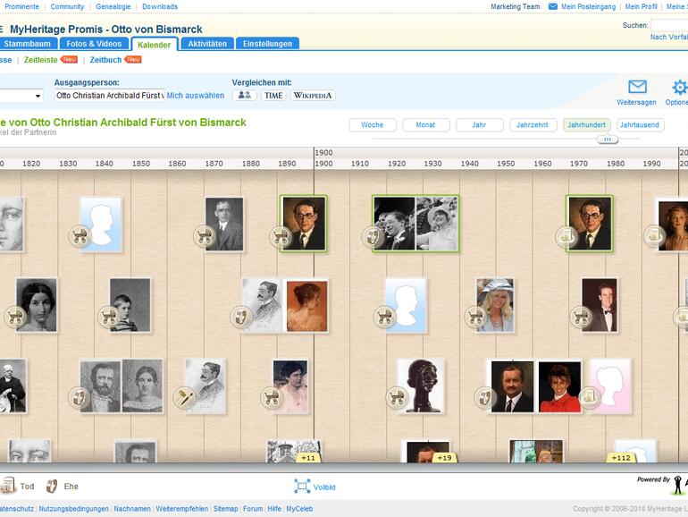This screenshot has height=517, width=688.
Task: Click the zoom slider handle under the scale buttons
Action: point(608,140)
